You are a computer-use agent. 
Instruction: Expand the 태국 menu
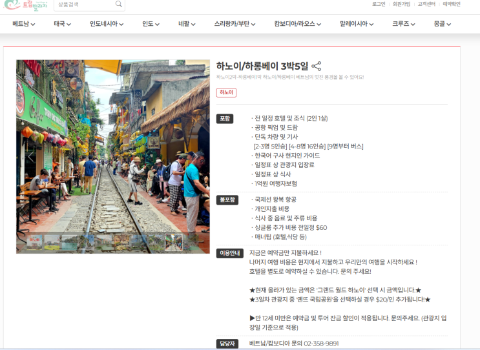pos(62,24)
